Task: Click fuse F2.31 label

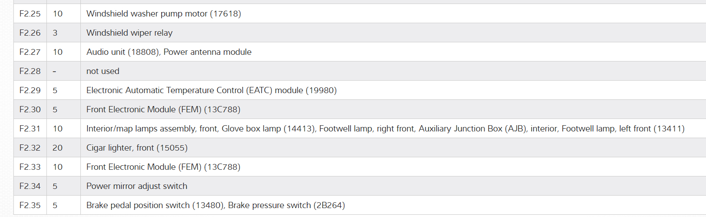Action: [30, 129]
